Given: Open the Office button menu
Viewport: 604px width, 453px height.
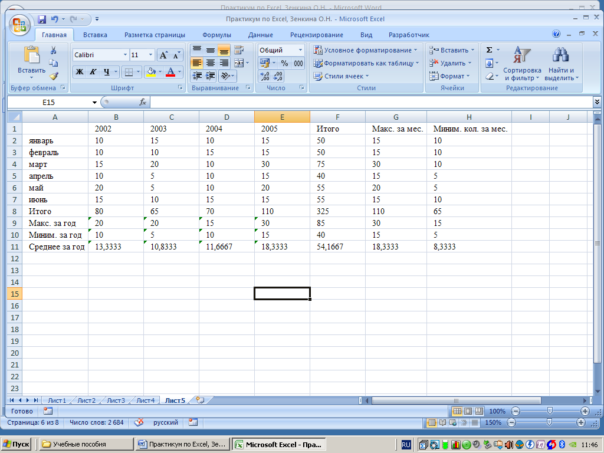Looking at the screenshot, I should click(x=19, y=25).
